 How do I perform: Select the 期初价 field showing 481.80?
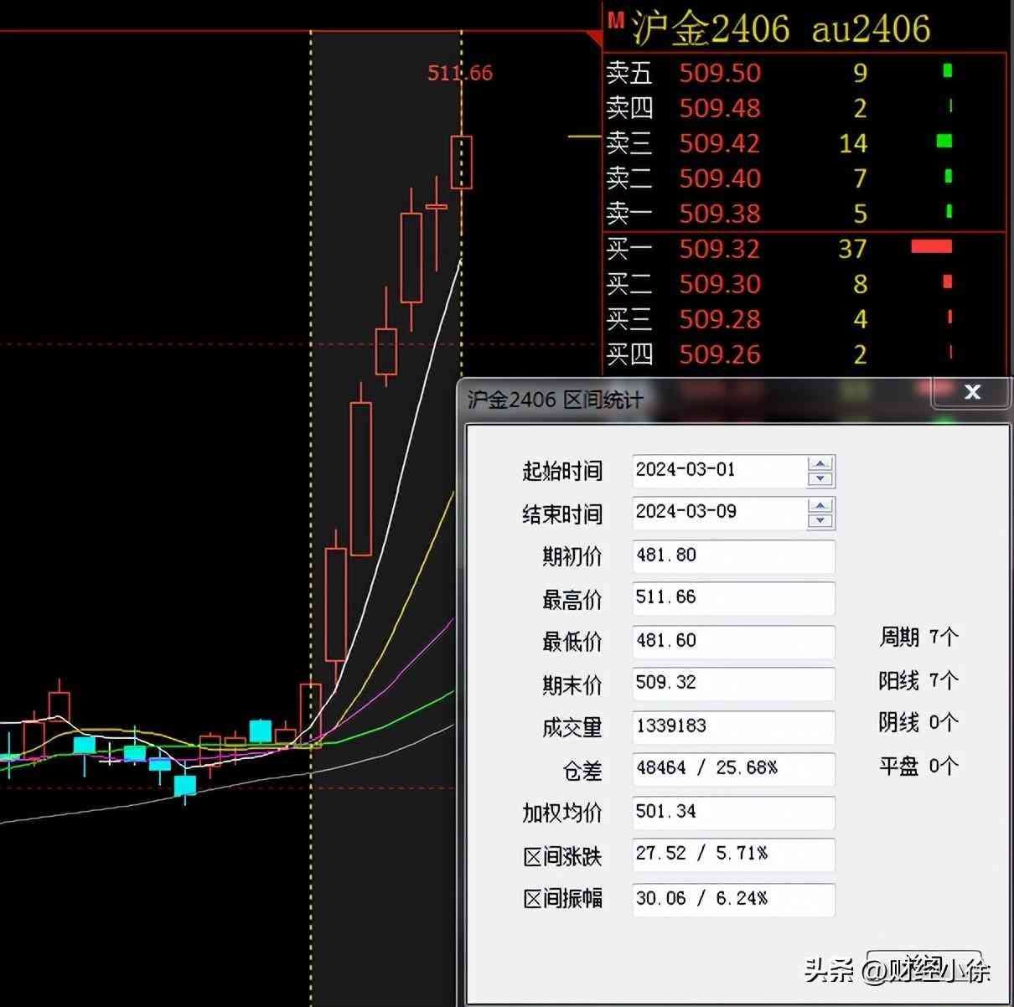(732, 555)
